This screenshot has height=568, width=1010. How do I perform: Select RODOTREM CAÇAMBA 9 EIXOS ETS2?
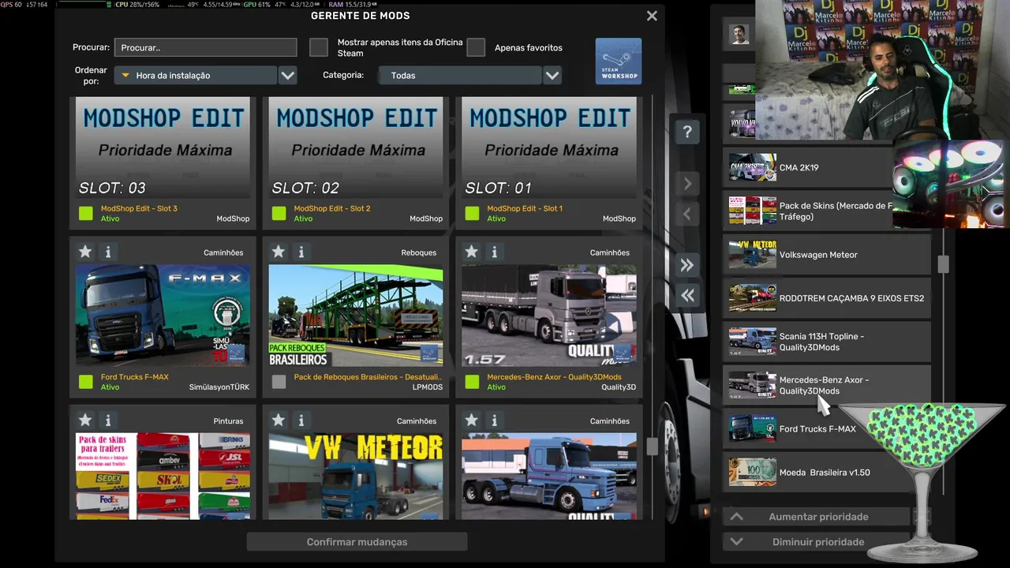coord(827,298)
